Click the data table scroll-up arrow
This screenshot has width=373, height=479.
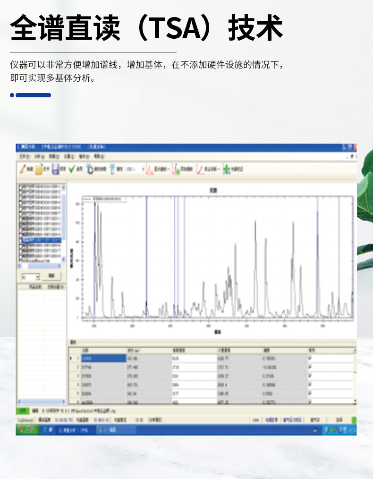coord(355,351)
